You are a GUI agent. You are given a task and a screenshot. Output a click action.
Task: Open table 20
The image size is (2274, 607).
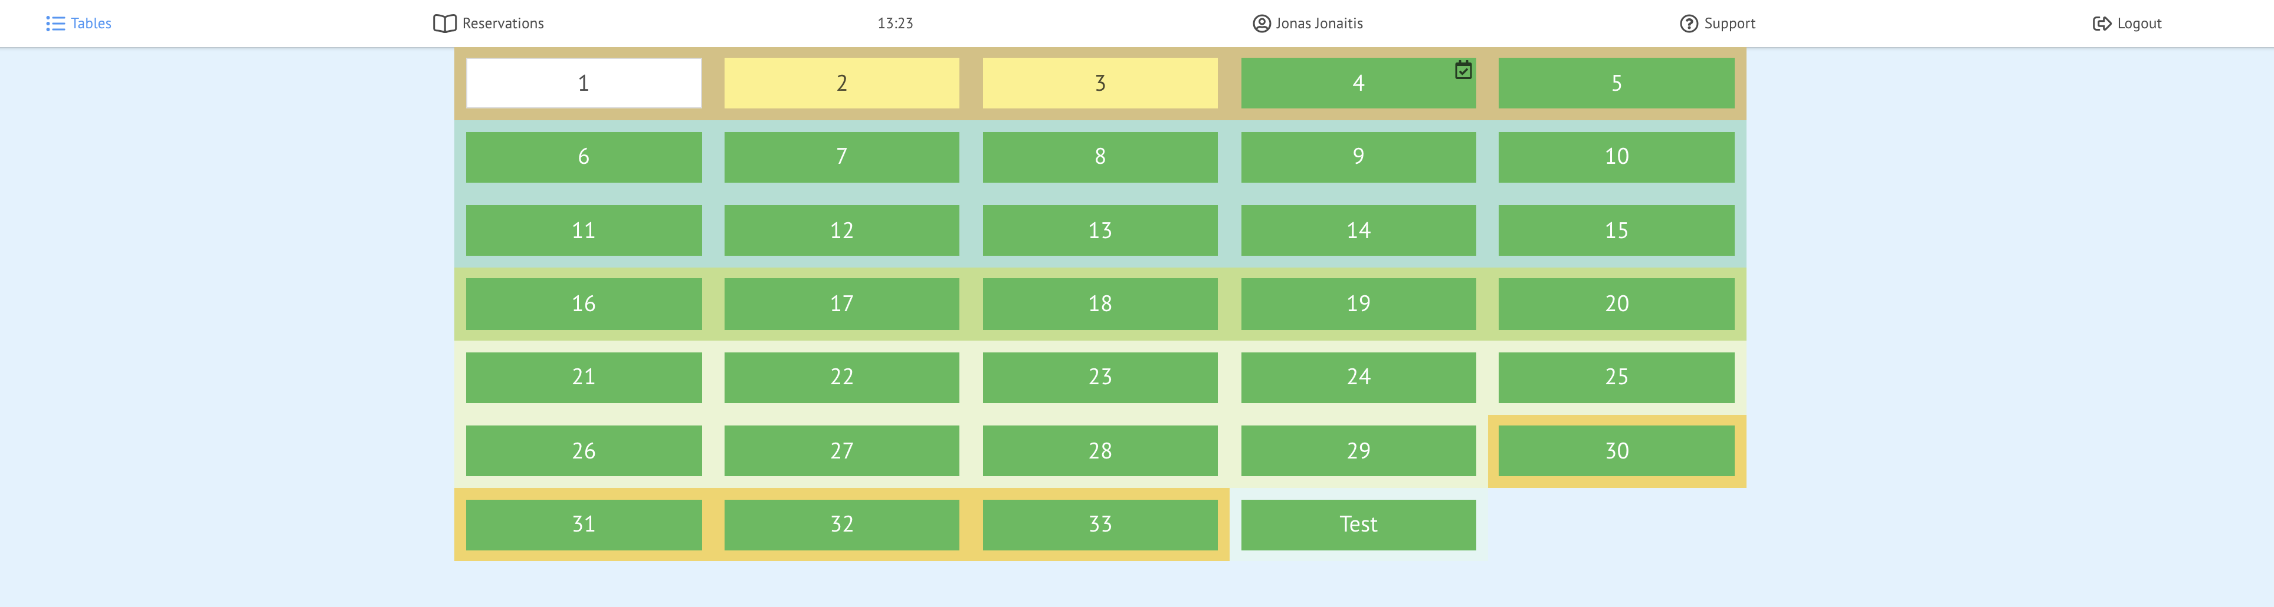tap(1616, 303)
